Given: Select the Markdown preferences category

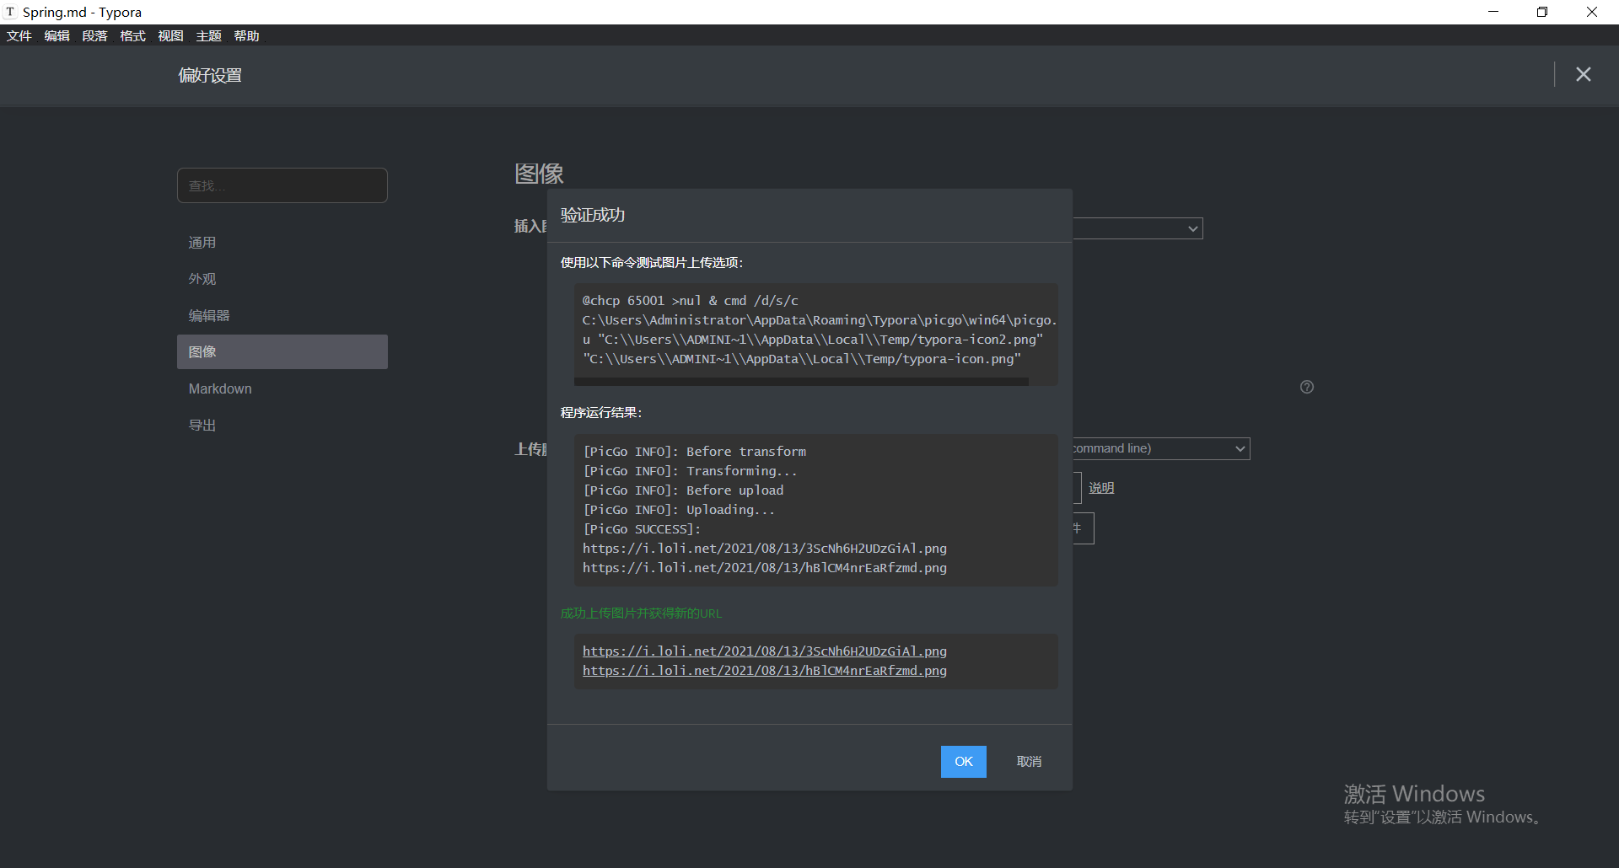Looking at the screenshot, I should [220, 388].
